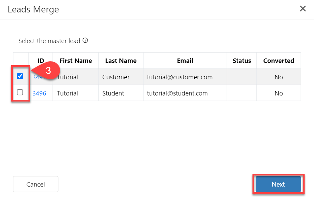The height and width of the screenshot is (199, 314).
Task: Click the Status column header
Action: [242, 61]
